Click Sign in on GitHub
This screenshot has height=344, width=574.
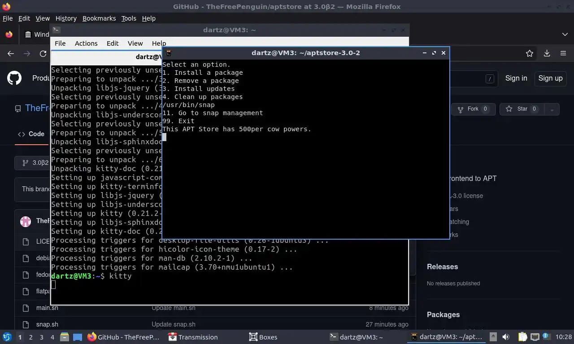[516, 78]
